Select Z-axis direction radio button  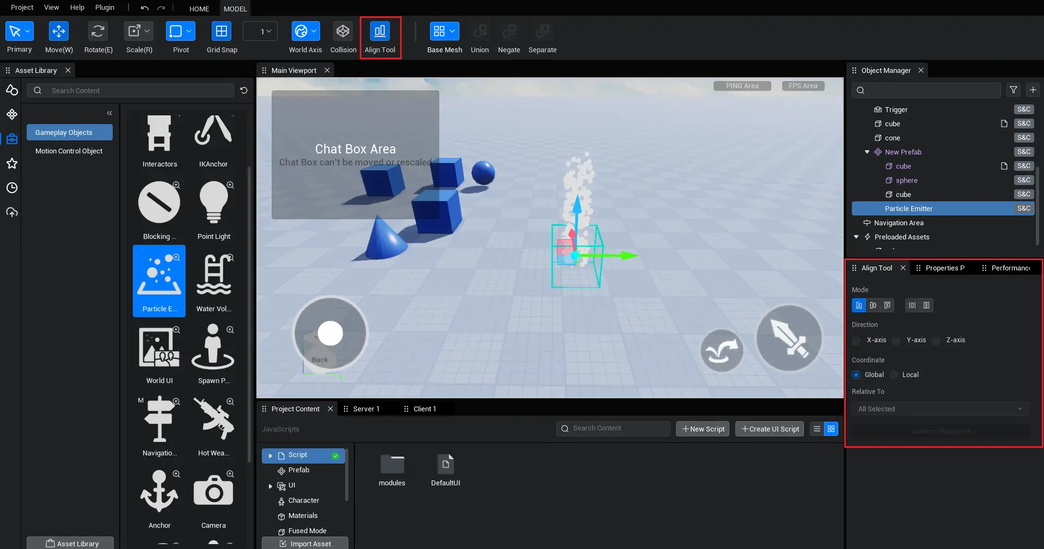tap(936, 341)
